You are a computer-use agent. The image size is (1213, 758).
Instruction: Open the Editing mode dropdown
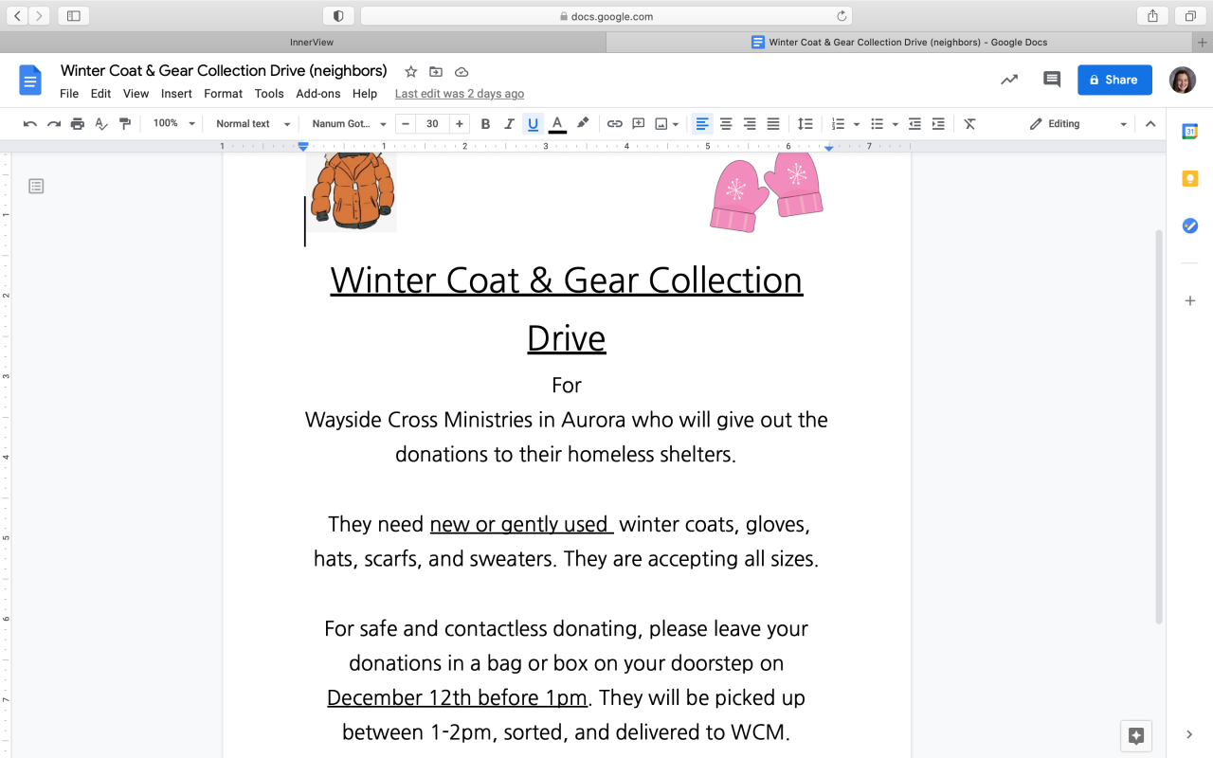tap(1078, 124)
